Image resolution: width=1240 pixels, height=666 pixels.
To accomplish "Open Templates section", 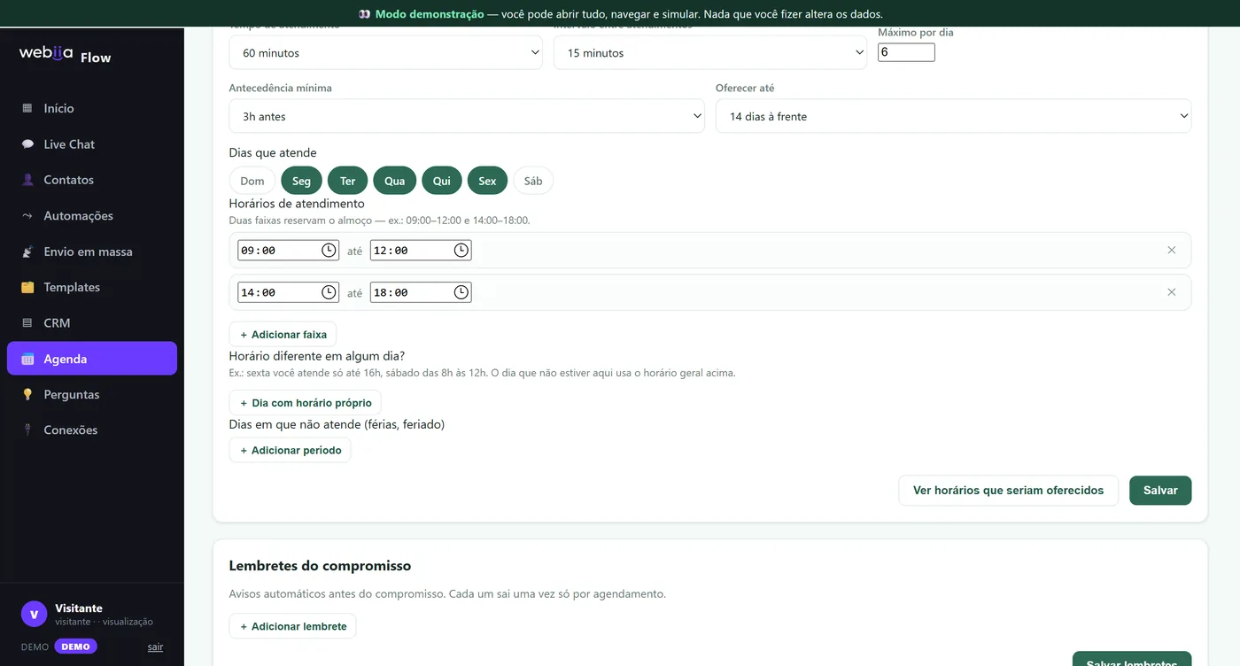I will tap(92, 287).
